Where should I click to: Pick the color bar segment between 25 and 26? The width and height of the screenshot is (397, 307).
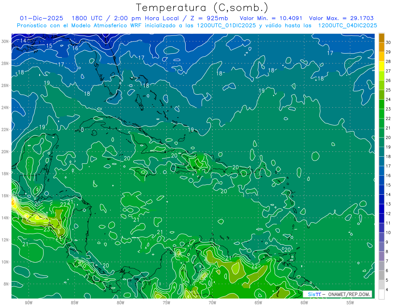(381, 85)
